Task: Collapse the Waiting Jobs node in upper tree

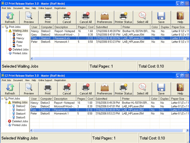Action: (7, 31)
